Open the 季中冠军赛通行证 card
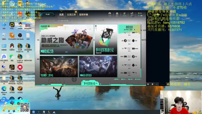This screenshot has width=202, height=114. (x=106, y=40)
